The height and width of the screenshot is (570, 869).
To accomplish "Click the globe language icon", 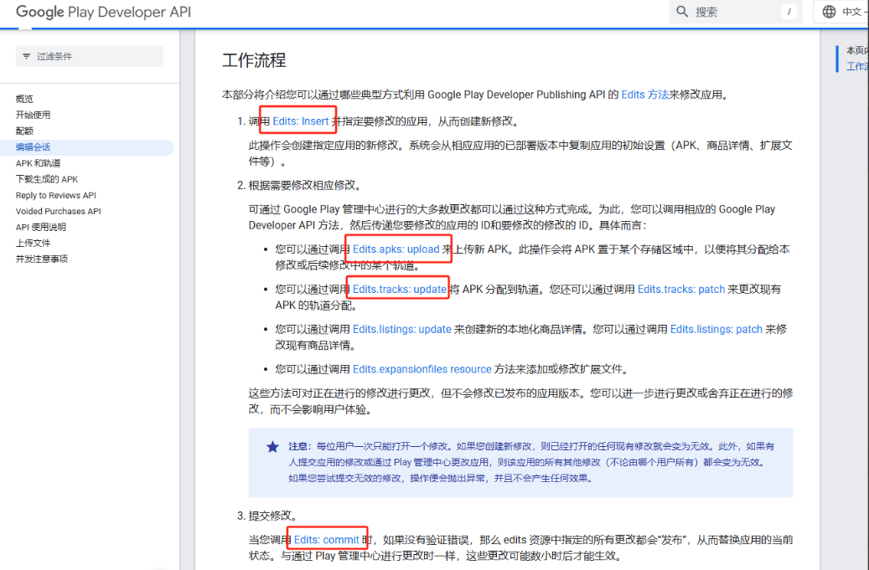I will [x=829, y=12].
